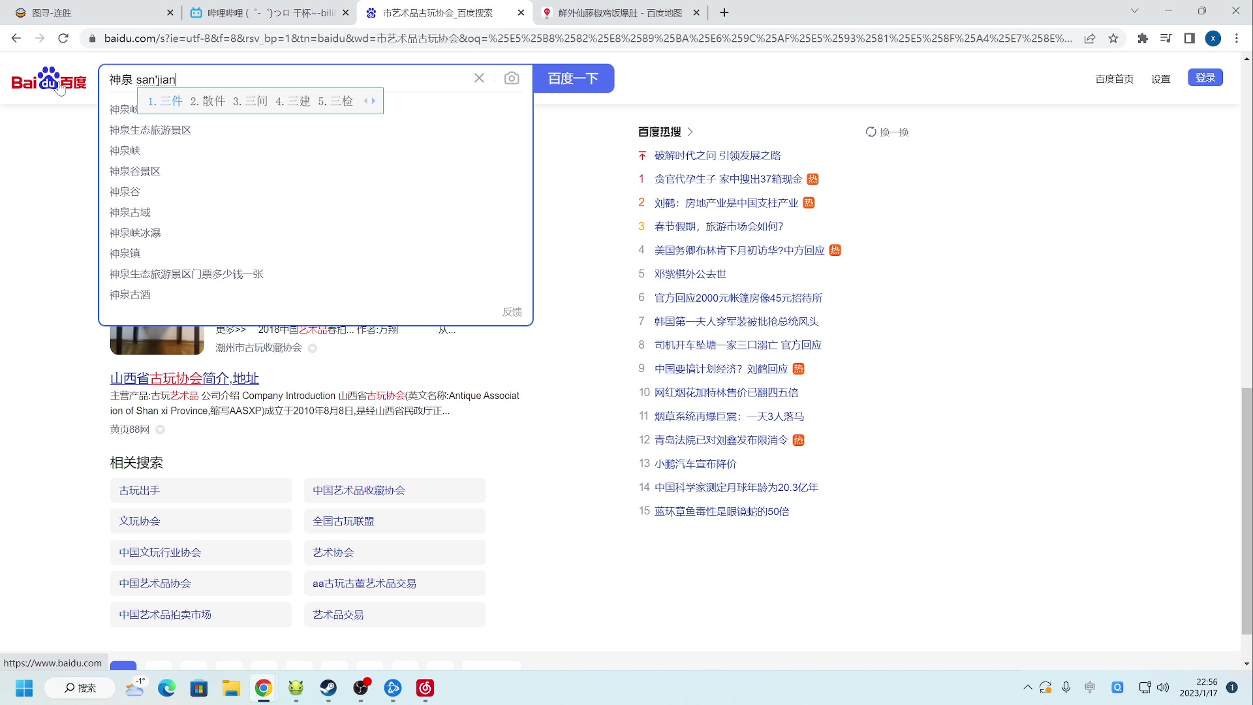Show hidden system tray icons

click(x=1027, y=687)
